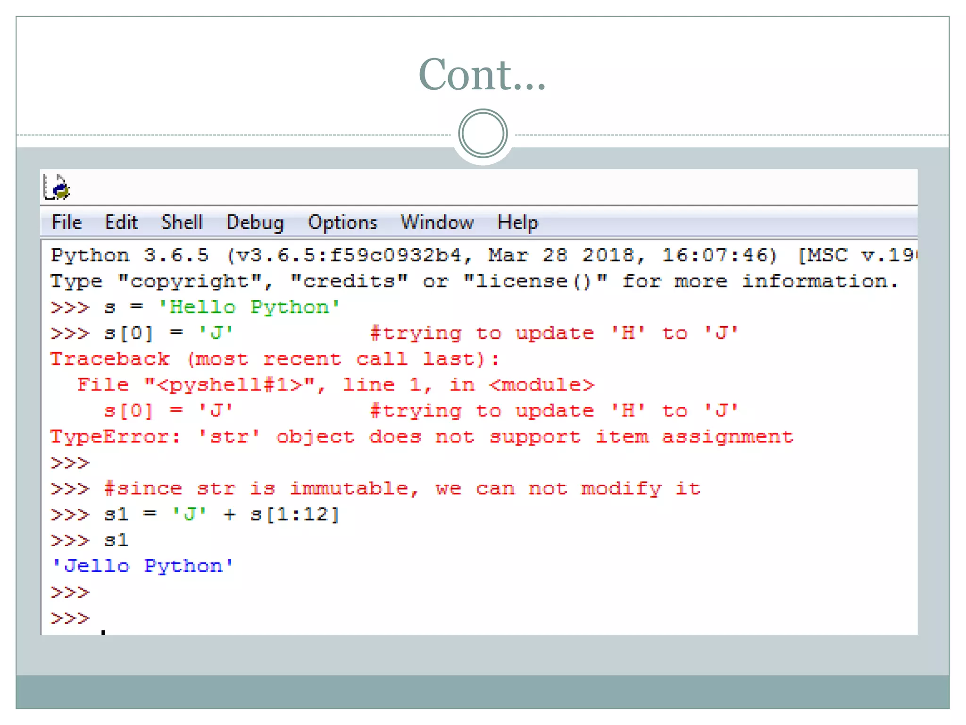This screenshot has height=725, width=966.
Task: Open the File menu
Action: click(x=67, y=222)
